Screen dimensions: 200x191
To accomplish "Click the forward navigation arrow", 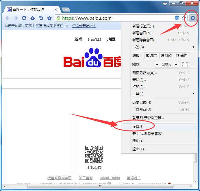I will click(16, 18).
